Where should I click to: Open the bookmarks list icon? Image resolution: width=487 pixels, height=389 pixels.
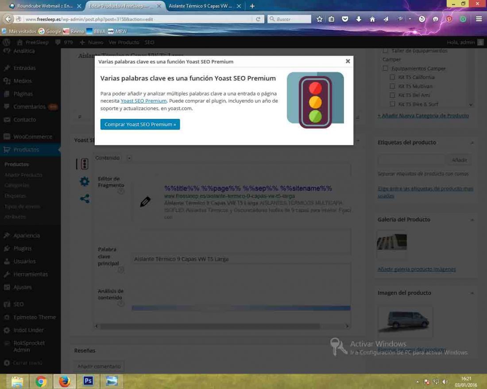(x=332, y=19)
